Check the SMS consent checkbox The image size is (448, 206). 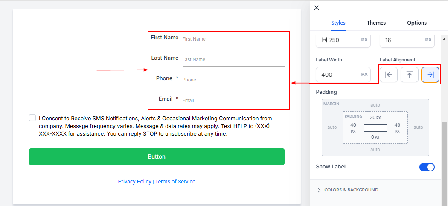click(32, 118)
